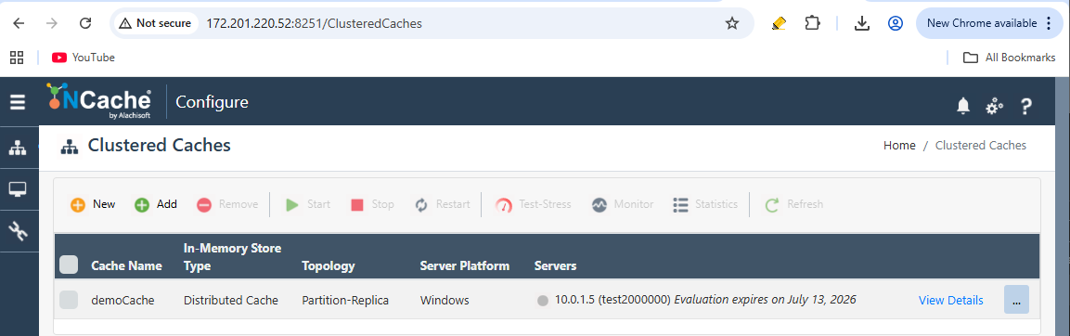This screenshot has width=1070, height=336.
Task: Click the Configure header title
Action: click(x=213, y=102)
